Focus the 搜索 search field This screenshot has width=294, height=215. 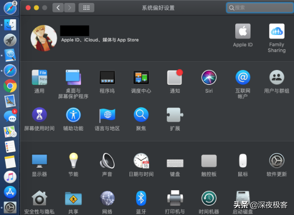[x=260, y=8]
